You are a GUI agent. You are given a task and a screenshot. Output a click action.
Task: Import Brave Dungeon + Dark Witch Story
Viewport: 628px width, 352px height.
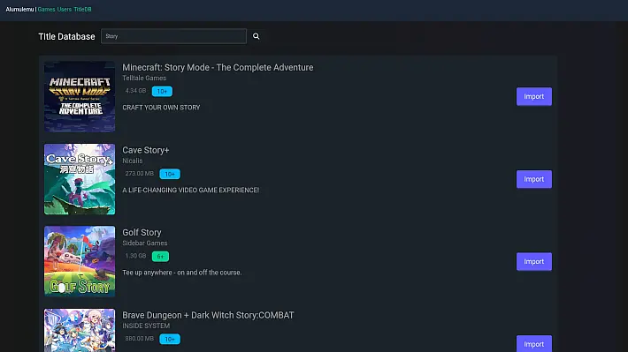[534, 343]
